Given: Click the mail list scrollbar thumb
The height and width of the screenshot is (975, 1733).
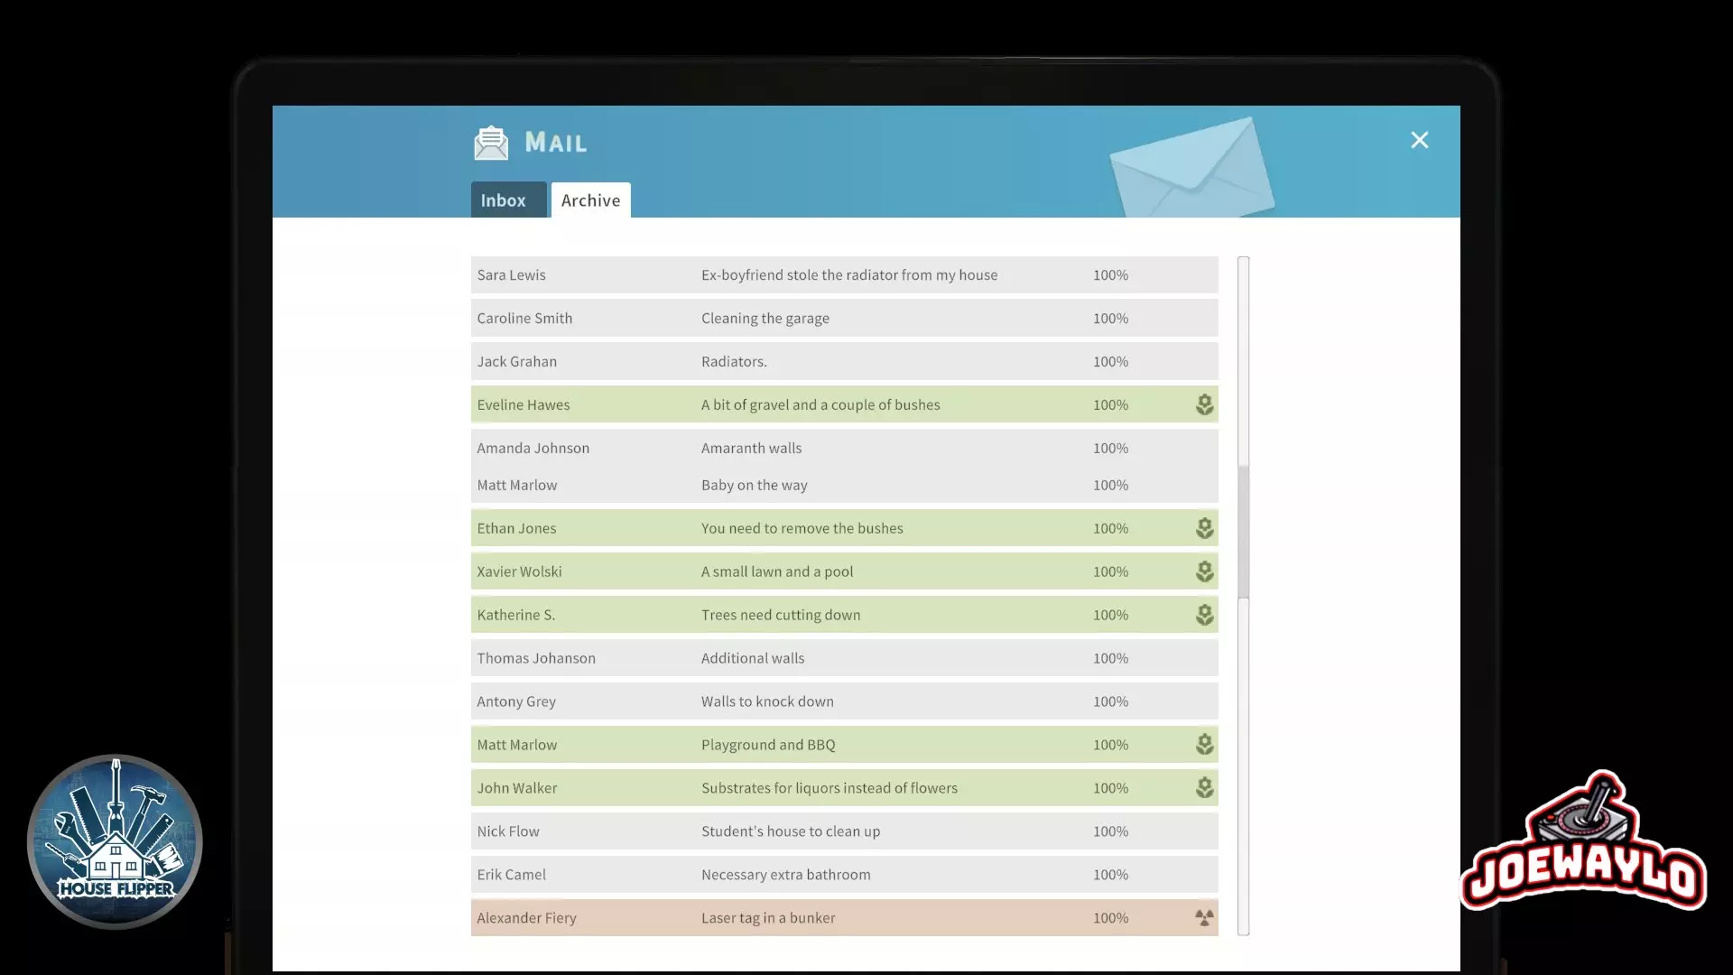Looking at the screenshot, I should coord(1243,533).
